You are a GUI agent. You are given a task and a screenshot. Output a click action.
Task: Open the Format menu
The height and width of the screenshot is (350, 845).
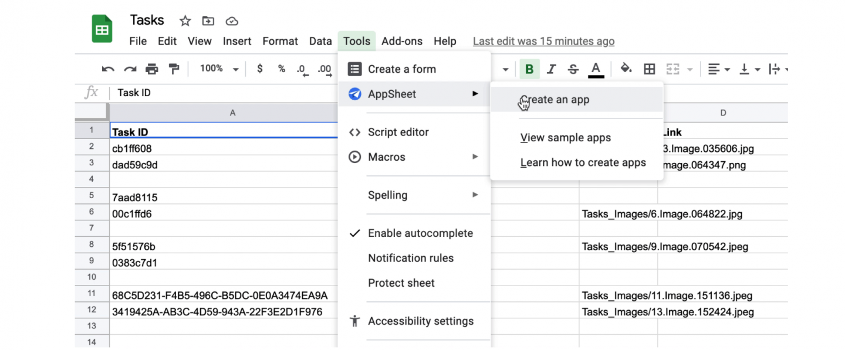click(x=280, y=41)
